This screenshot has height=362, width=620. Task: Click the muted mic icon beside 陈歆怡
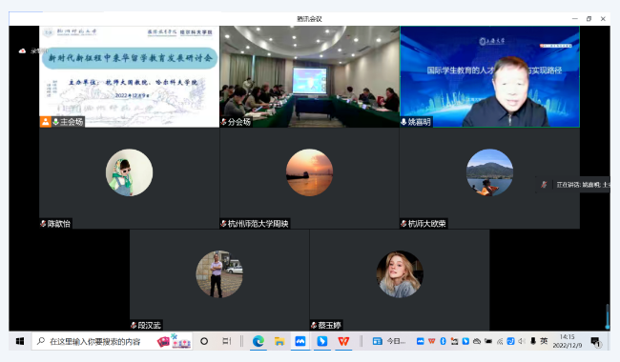(43, 224)
